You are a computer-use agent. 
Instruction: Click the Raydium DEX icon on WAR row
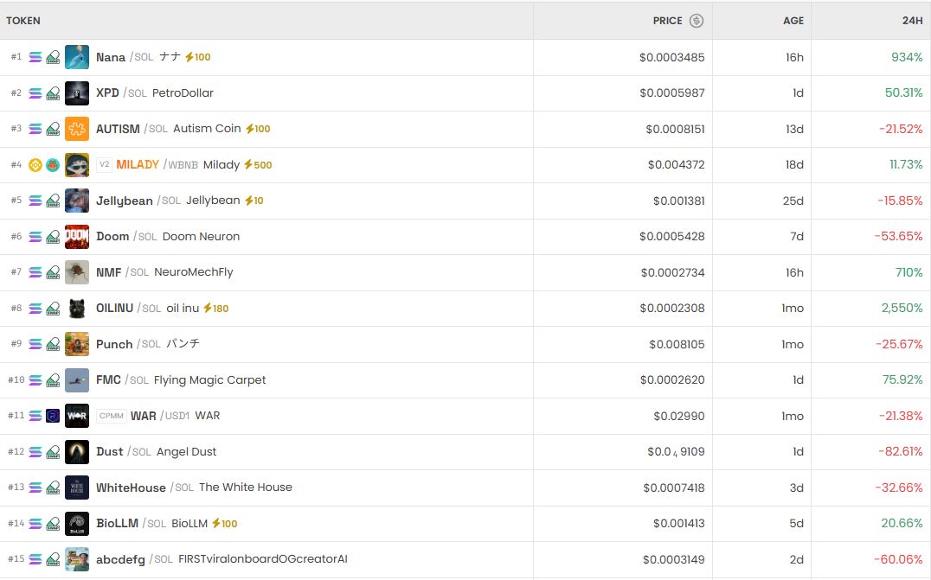tap(53, 416)
